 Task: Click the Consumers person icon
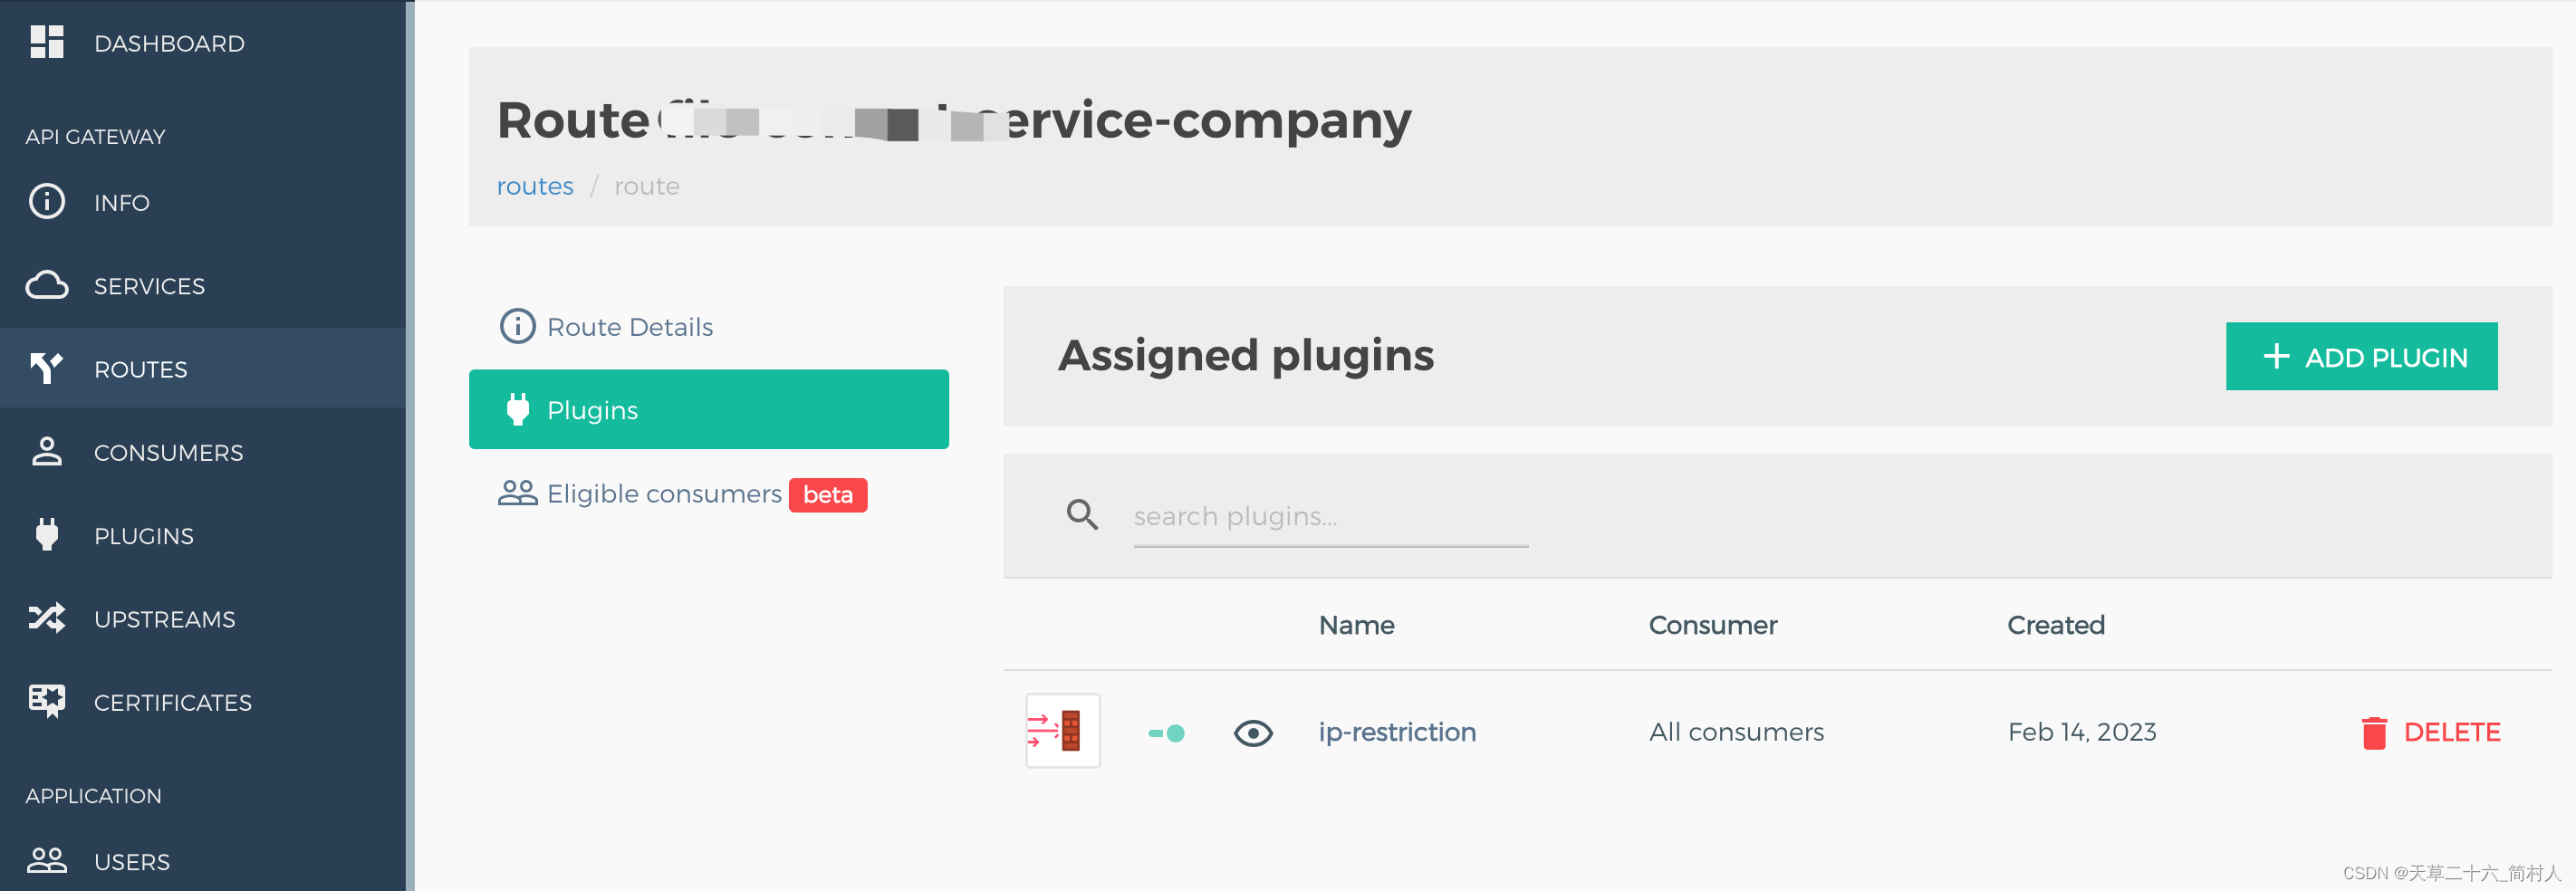pos(47,452)
